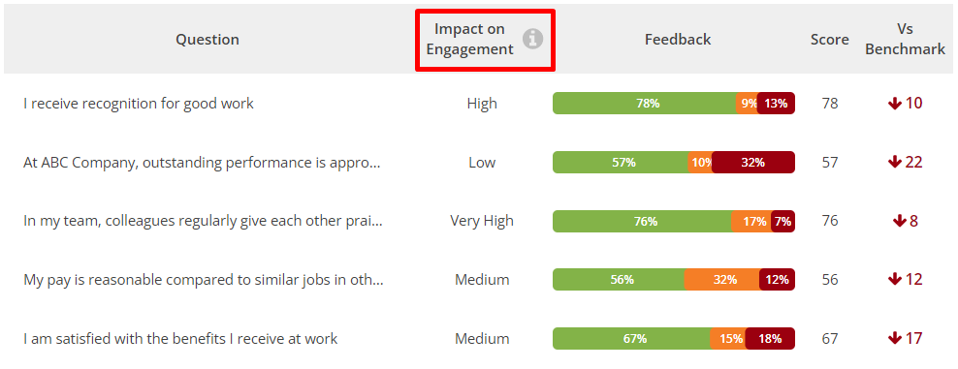Click the orange 32% bar segment

722,280
